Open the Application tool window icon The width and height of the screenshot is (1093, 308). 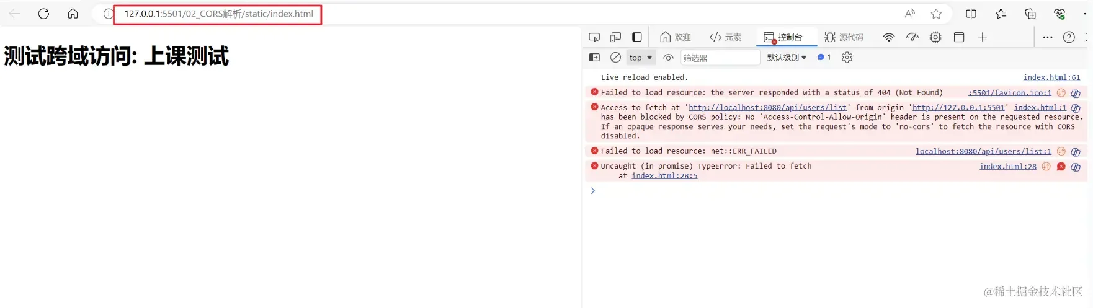coord(959,37)
